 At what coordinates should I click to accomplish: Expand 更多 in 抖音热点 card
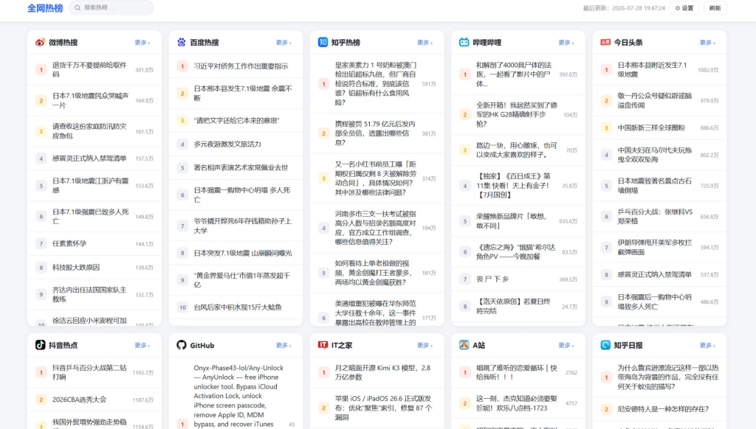coord(142,345)
